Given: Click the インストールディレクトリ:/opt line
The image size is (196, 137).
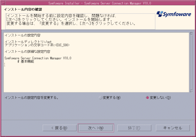Looking at the screenshot, I should click(x=28, y=42).
